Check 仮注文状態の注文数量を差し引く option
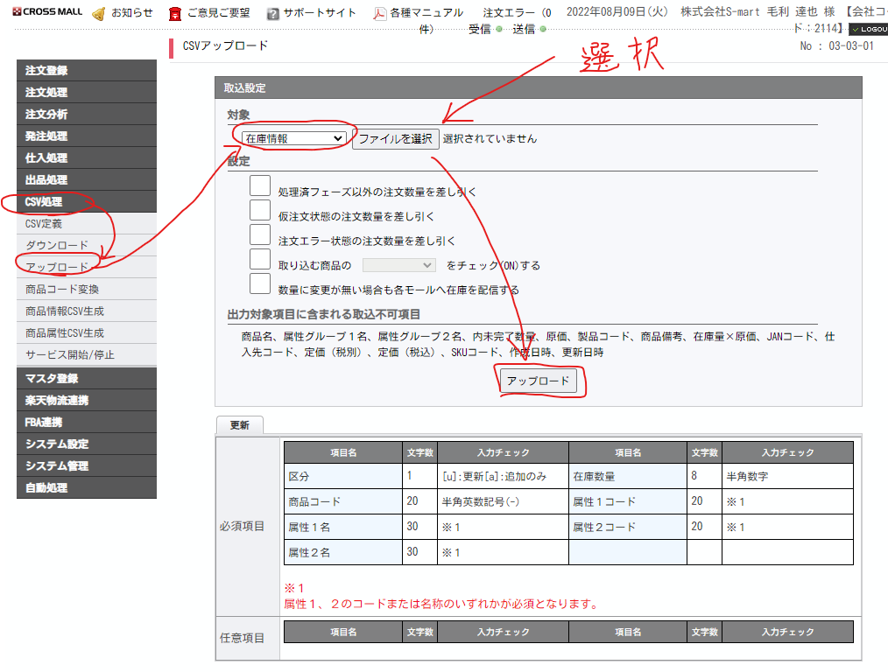The width and height of the screenshot is (888, 672). point(260,210)
